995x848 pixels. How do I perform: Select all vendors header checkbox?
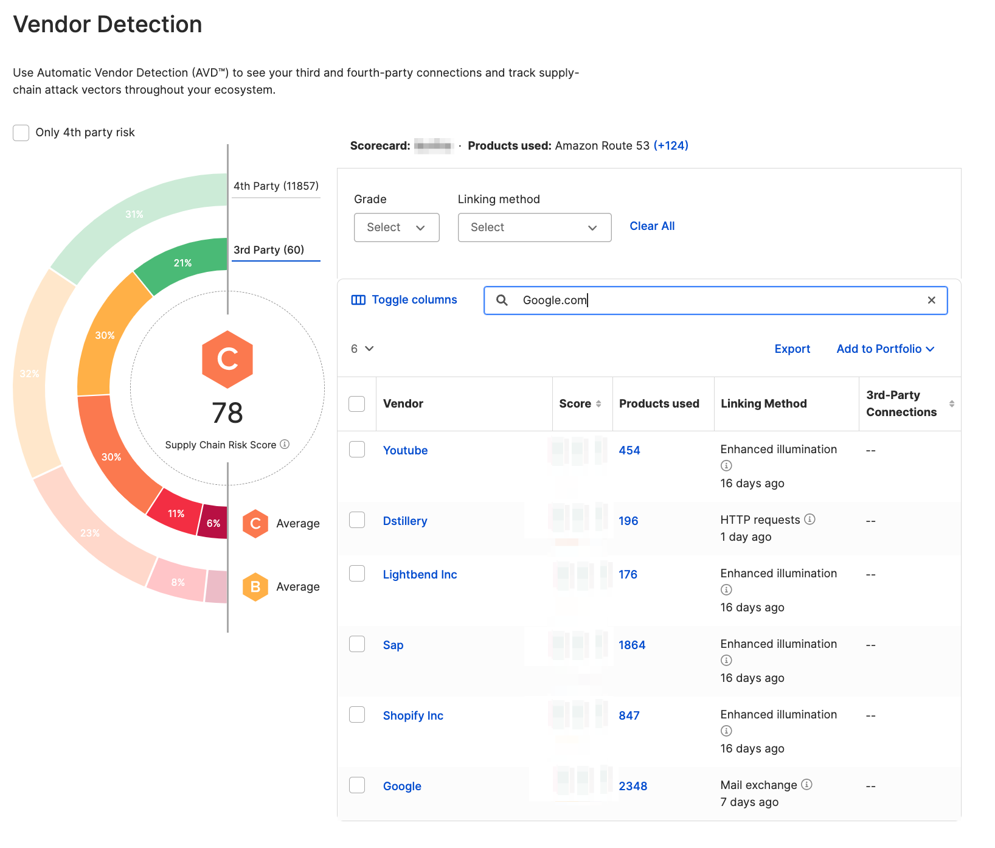point(357,404)
